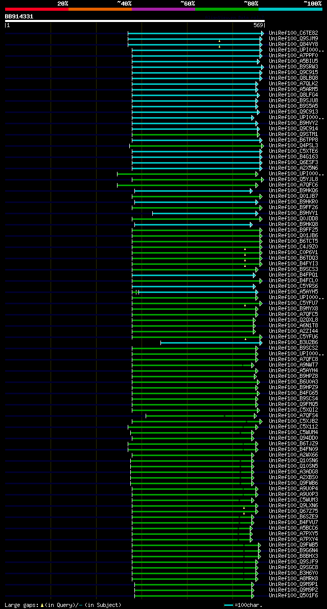Select the UniRef100_B8BHX3 label

point(293,556)
